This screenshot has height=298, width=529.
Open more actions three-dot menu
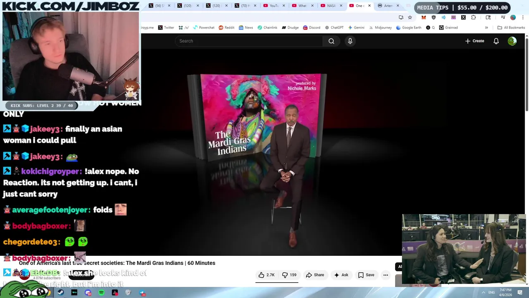pyautogui.click(x=386, y=275)
